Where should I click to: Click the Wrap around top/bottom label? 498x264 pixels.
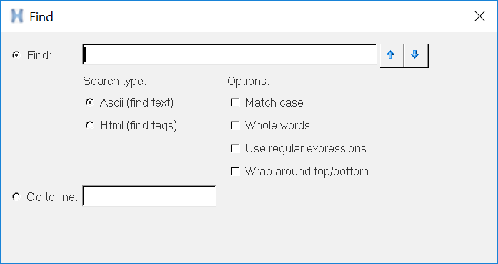point(307,172)
